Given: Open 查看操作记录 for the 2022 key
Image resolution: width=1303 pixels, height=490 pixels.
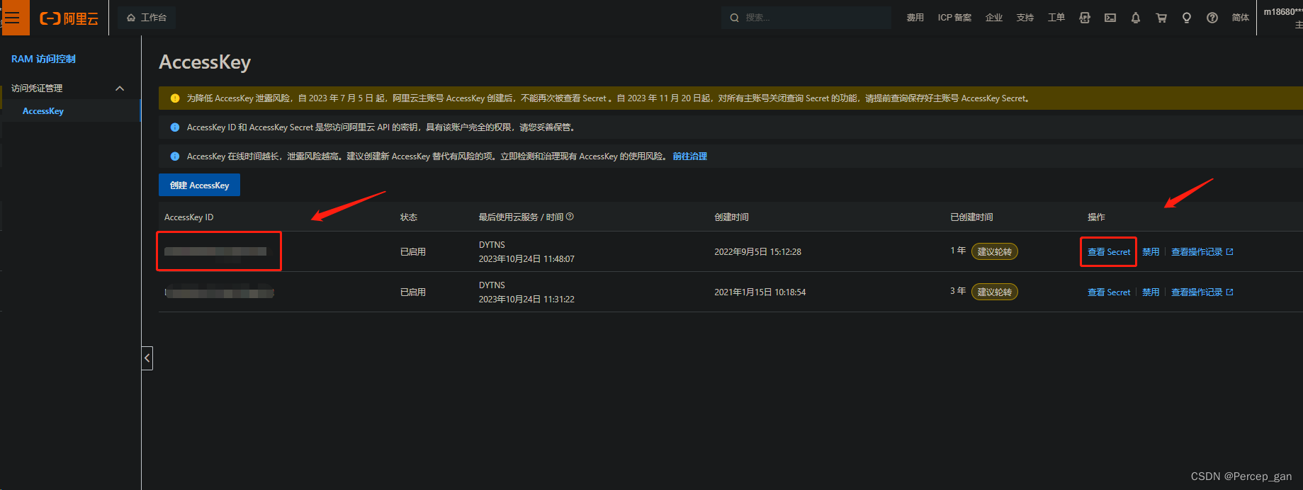Looking at the screenshot, I should coord(1202,252).
